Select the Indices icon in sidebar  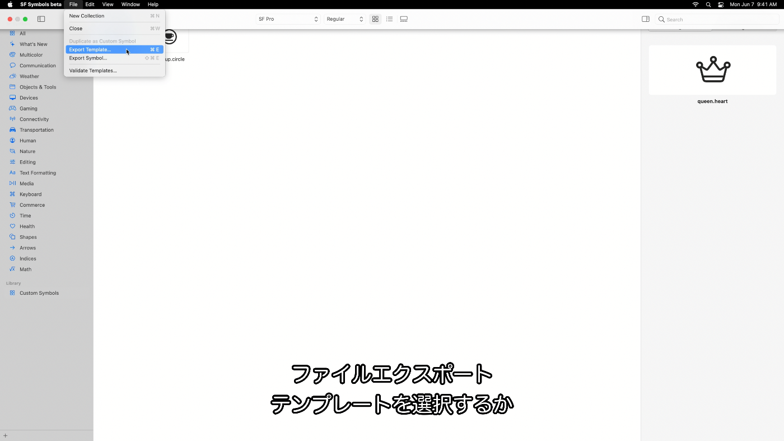pos(12,258)
